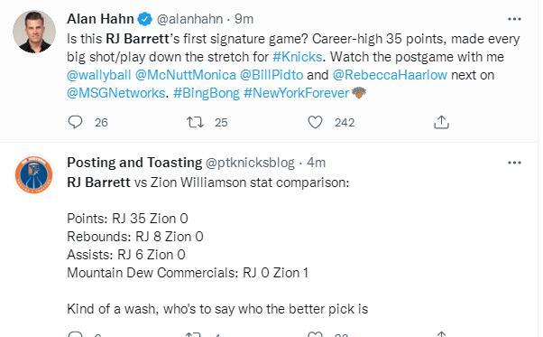Open the @ptknicksblog handle
Image resolution: width=543 pixels, height=337 pixels.
tap(250, 163)
